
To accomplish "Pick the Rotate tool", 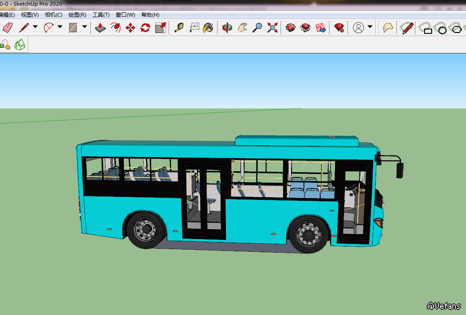I will (145, 28).
